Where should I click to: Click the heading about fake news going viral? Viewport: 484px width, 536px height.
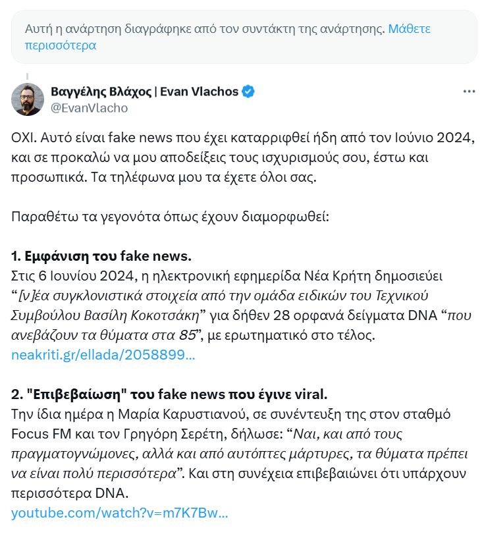169,394
